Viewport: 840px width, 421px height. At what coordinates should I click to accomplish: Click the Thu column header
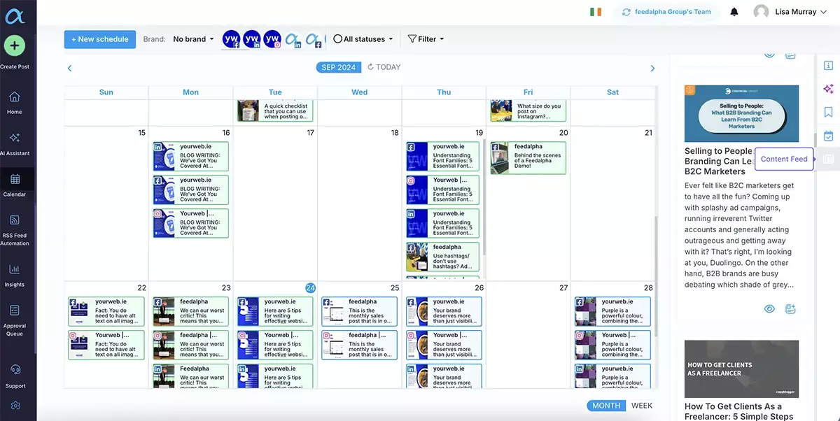coord(444,92)
